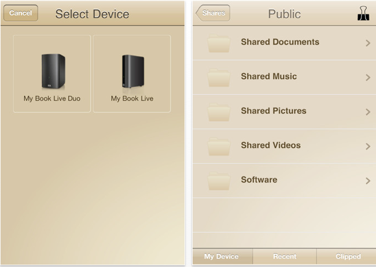Switch to the Recent tab
The image size is (376, 267).
click(285, 257)
